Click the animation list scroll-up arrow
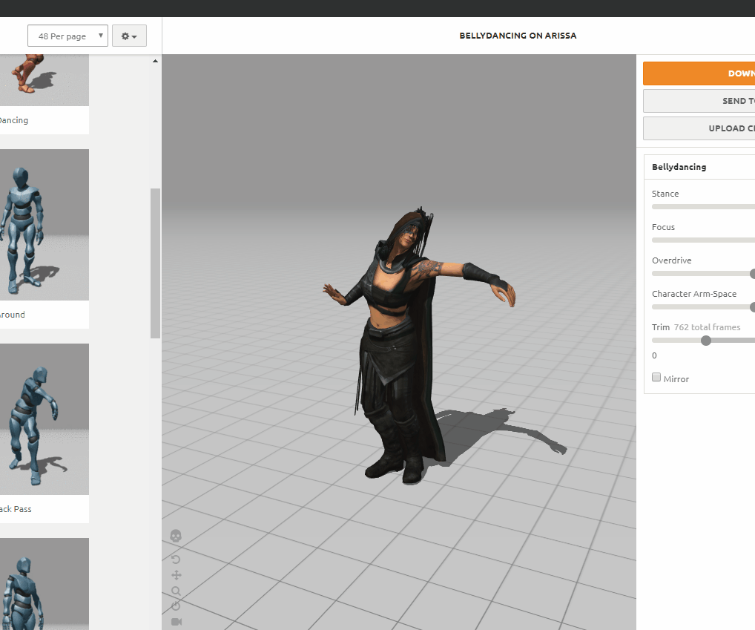Image resolution: width=755 pixels, height=630 pixels. 155,61
